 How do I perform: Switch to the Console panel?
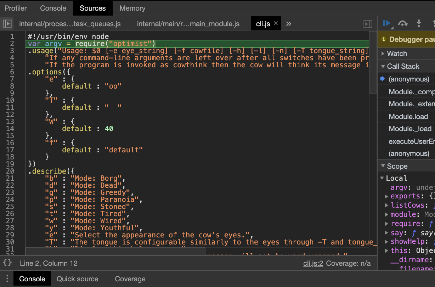[53, 8]
